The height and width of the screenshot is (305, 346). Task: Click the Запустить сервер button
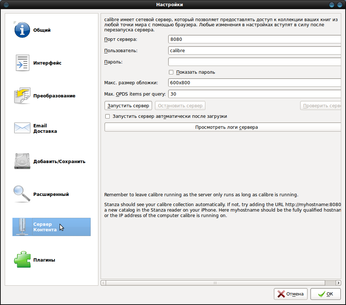(128, 106)
